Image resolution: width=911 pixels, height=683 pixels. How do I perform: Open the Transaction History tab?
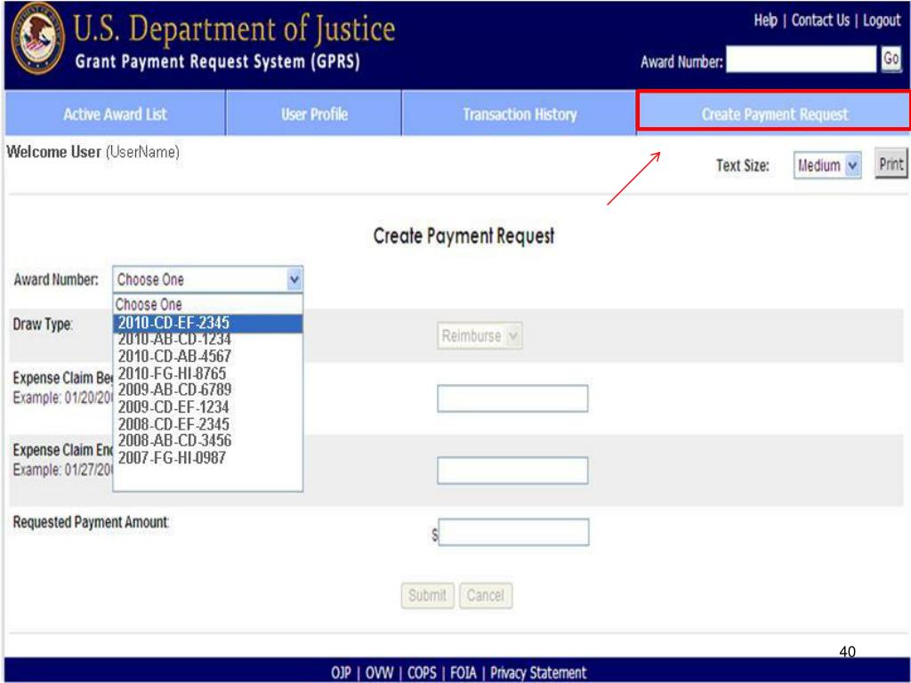point(520,114)
